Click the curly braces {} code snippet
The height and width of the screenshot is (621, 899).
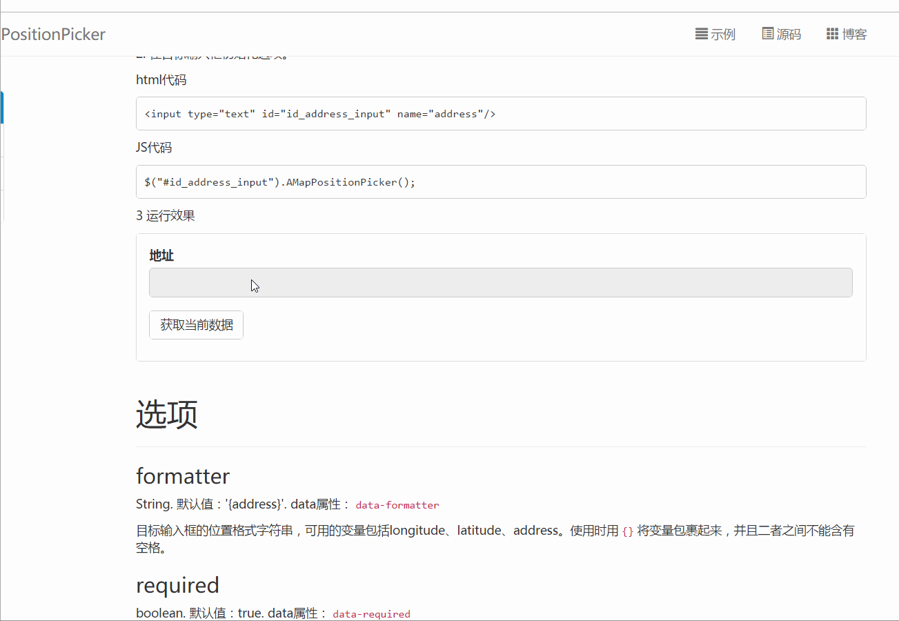[627, 532]
